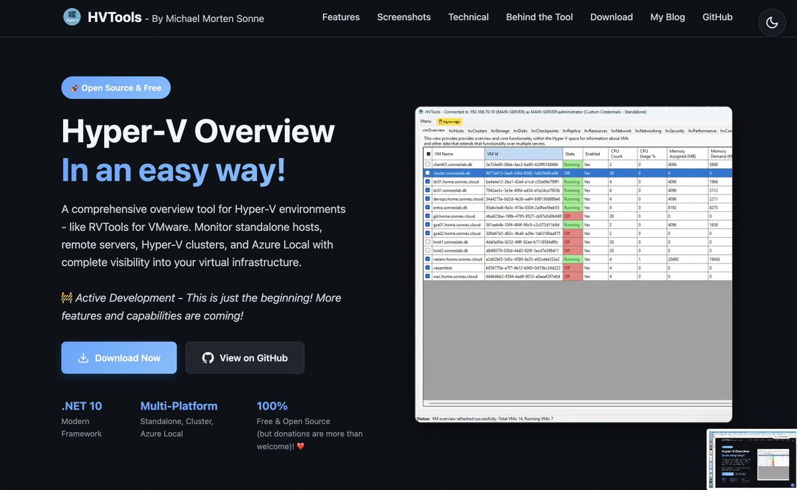Uncheck the git.home.sonnes.cloud checkbox
Image resolution: width=797 pixels, height=490 pixels.
pos(428,216)
